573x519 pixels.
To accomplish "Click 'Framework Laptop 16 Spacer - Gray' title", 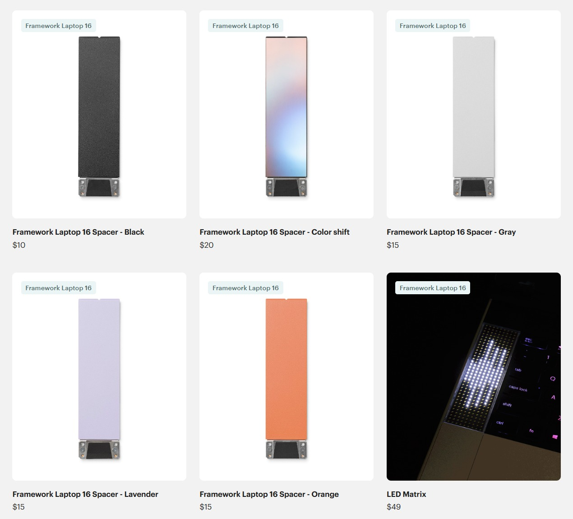I will click(x=451, y=232).
